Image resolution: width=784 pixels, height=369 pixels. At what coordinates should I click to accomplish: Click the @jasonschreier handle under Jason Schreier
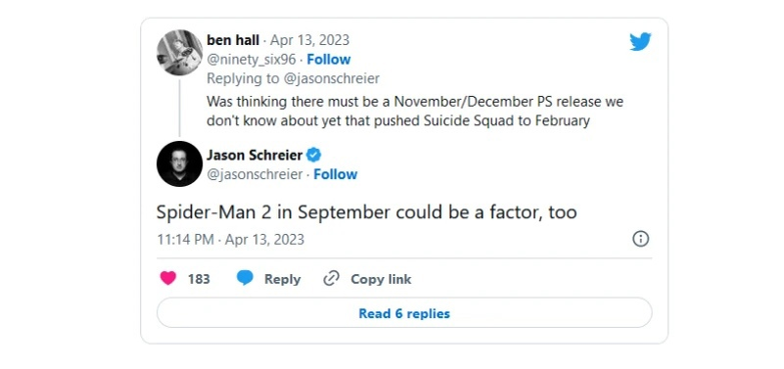(x=254, y=174)
